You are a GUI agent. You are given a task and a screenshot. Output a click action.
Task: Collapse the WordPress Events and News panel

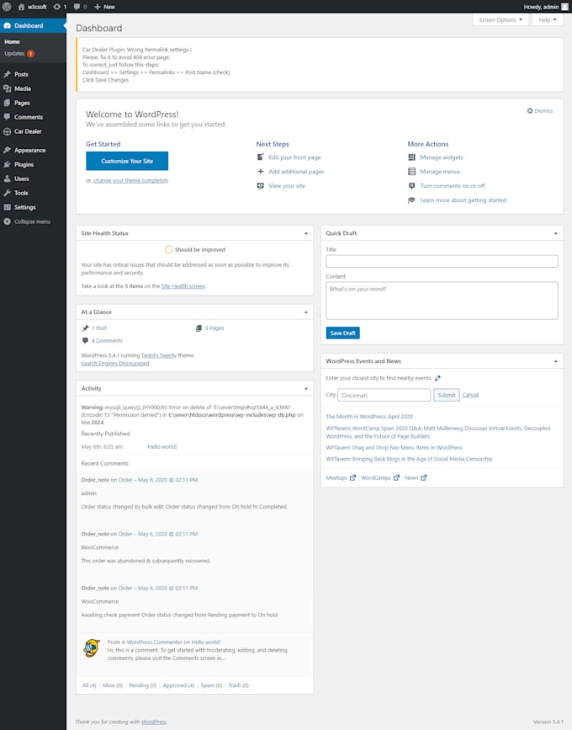[556, 361]
